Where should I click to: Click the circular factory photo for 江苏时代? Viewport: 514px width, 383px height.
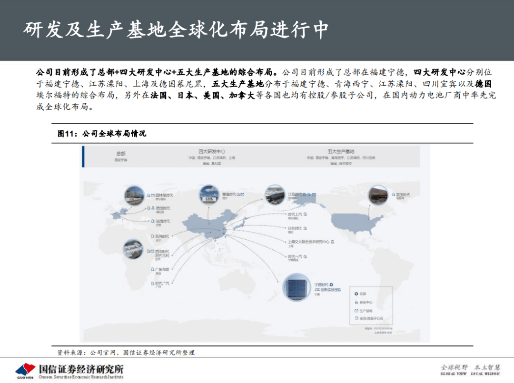[275, 195]
